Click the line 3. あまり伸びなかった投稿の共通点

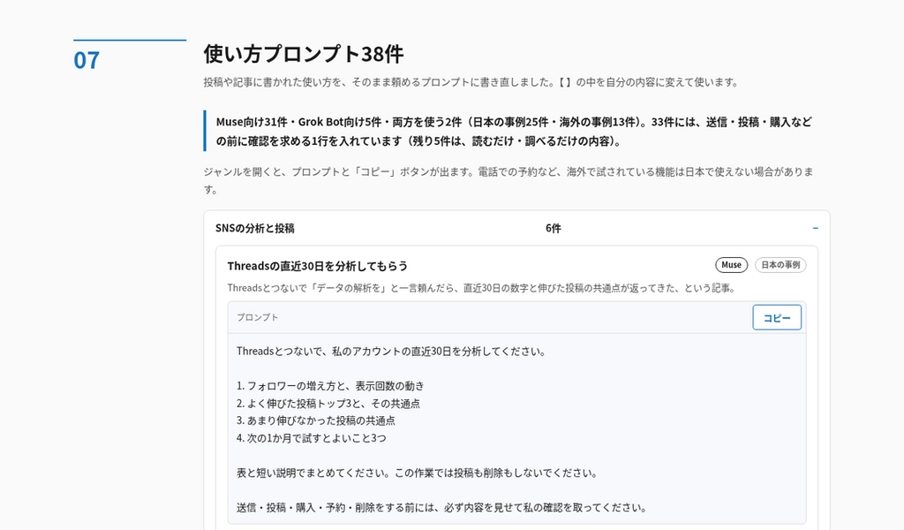pyautogui.click(x=316, y=420)
